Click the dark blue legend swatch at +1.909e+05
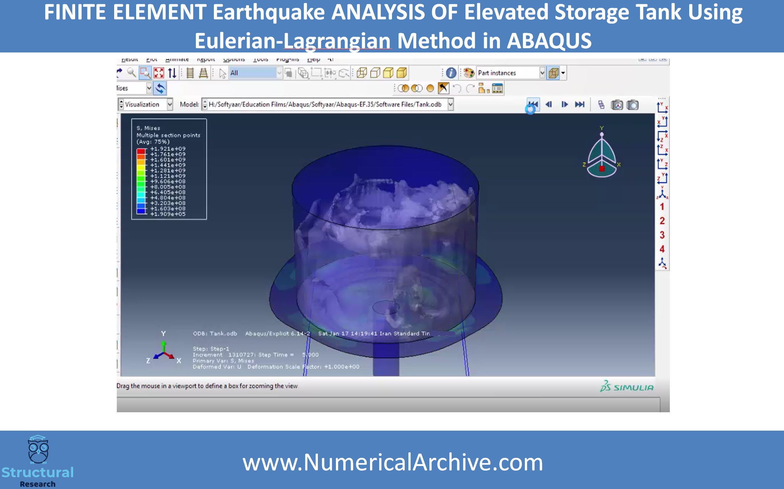The height and width of the screenshot is (489, 784). click(141, 211)
